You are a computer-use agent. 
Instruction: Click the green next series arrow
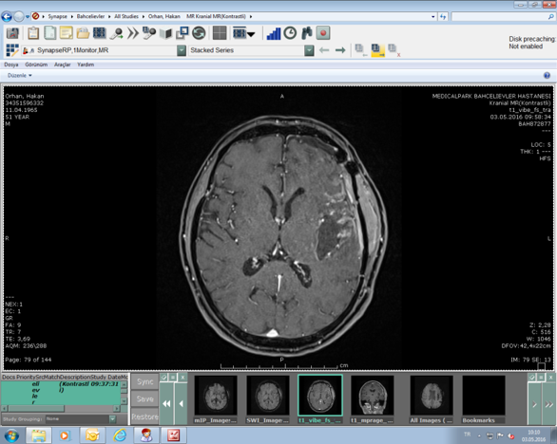coord(340,50)
